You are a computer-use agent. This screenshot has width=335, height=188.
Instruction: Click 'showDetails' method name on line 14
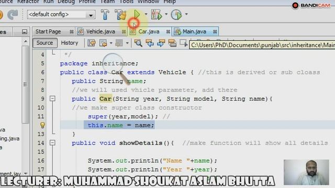tap(141, 143)
